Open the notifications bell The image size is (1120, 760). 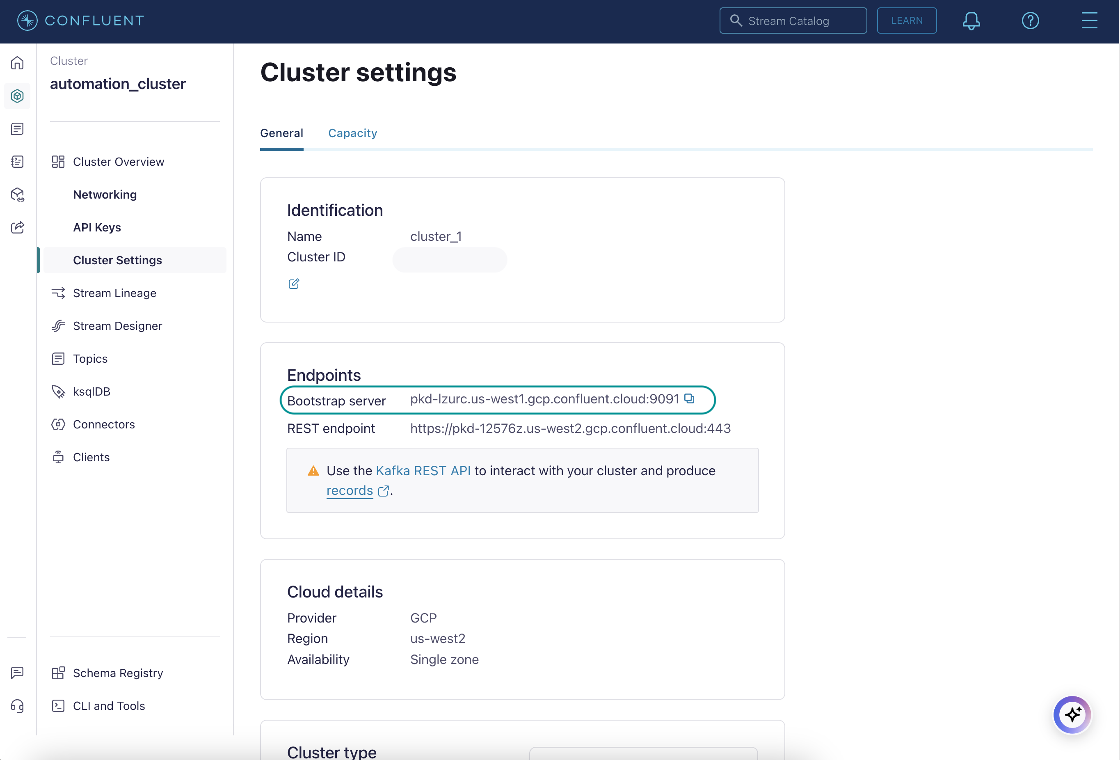[x=971, y=20]
